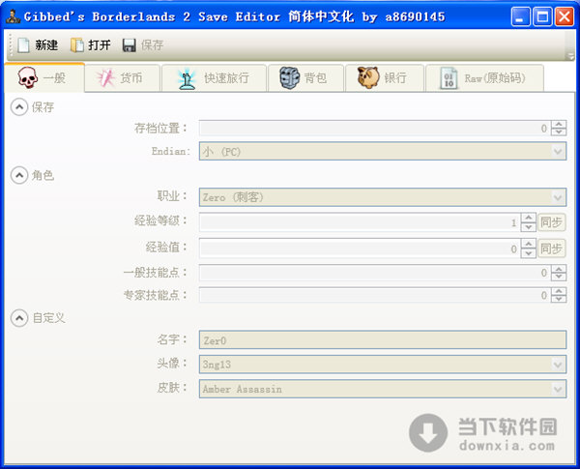Click the 新建 toolbar button label

pos(46,45)
